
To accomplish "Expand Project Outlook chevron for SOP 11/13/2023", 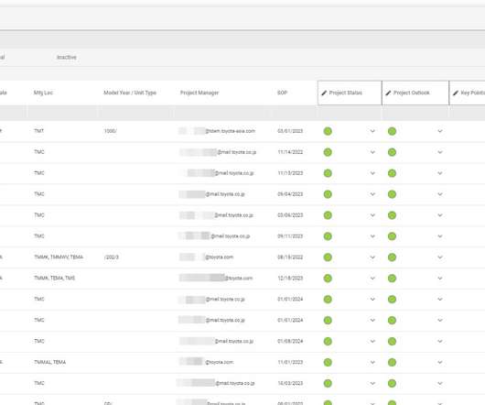I will pos(440,173).
